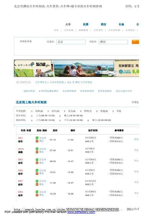Open 火车票价 in sub navigation
This screenshot has width=153, height=216.
(98, 30)
